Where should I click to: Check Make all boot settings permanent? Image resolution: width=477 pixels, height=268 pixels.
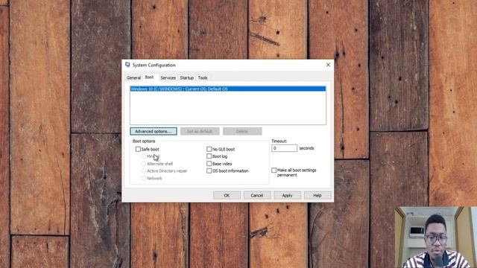pos(274,170)
